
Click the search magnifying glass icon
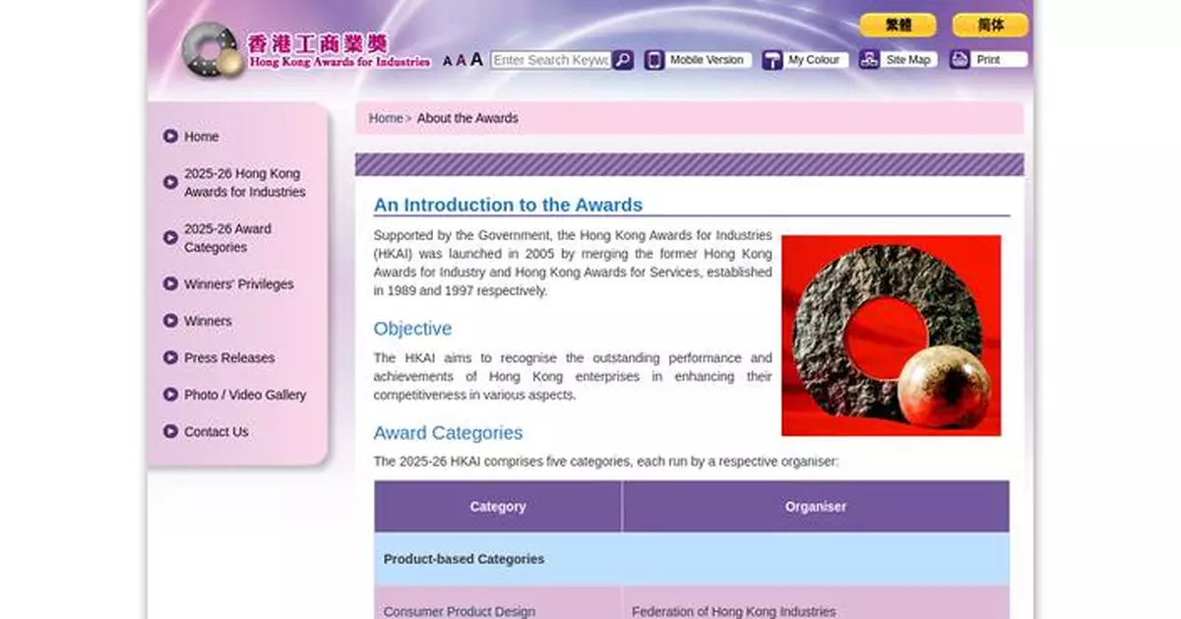[622, 60]
